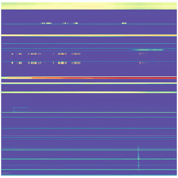Select the pale yellow band below the top bursts

(x=89, y=35)
